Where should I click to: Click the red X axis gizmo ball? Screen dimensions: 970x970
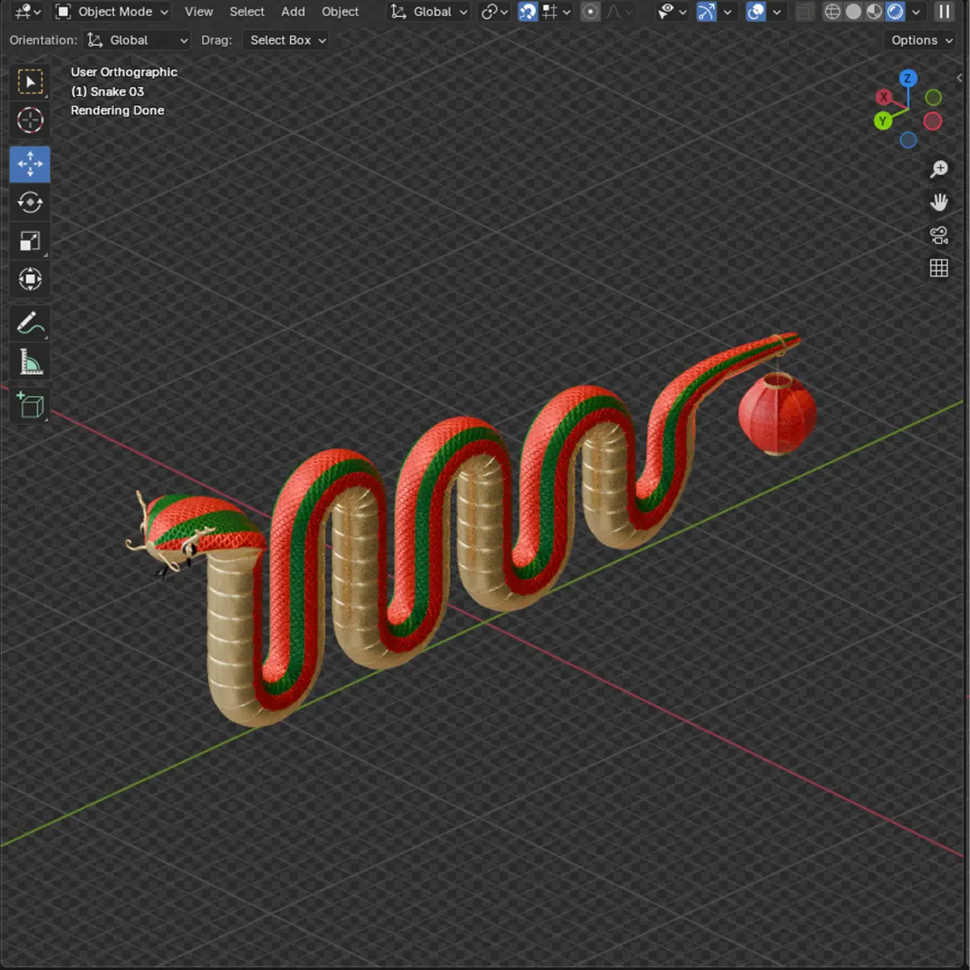(x=884, y=97)
